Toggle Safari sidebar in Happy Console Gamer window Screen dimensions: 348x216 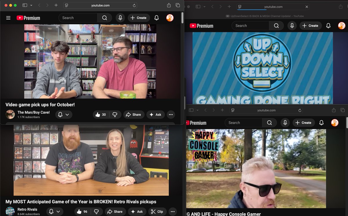pyautogui.click(x=191, y=110)
